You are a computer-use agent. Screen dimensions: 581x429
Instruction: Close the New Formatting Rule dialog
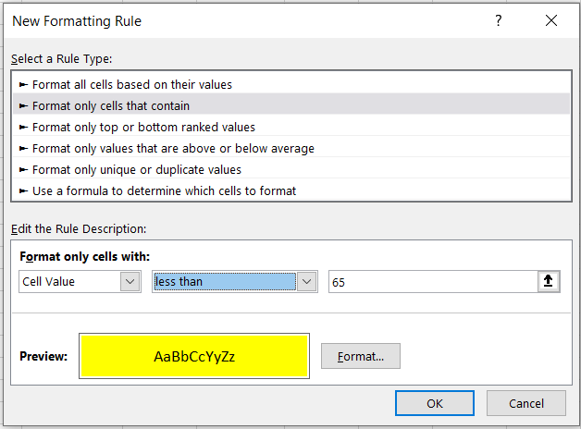coord(551,20)
